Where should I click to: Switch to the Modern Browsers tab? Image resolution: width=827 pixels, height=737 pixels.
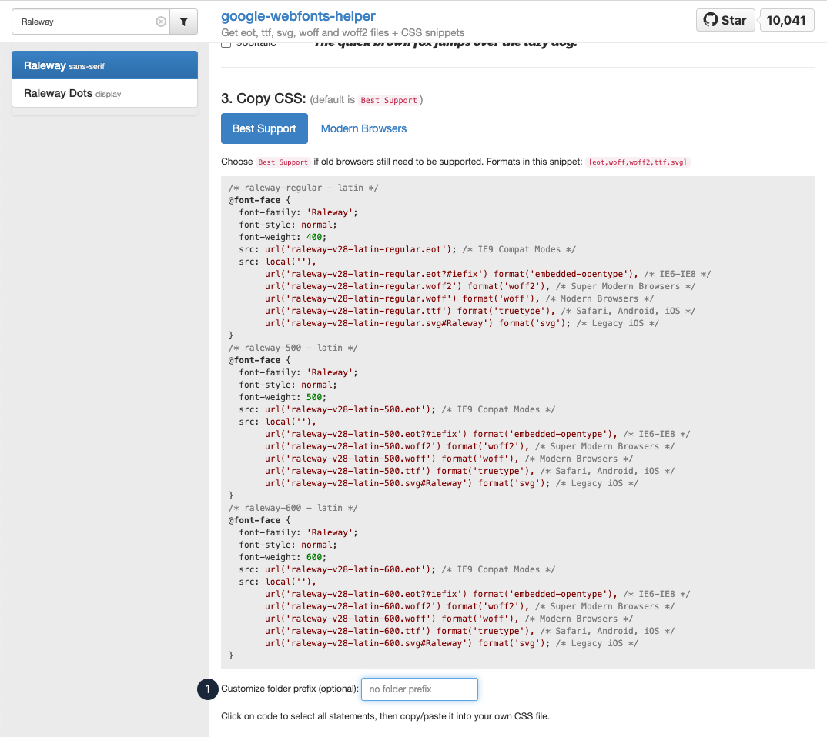click(x=363, y=128)
